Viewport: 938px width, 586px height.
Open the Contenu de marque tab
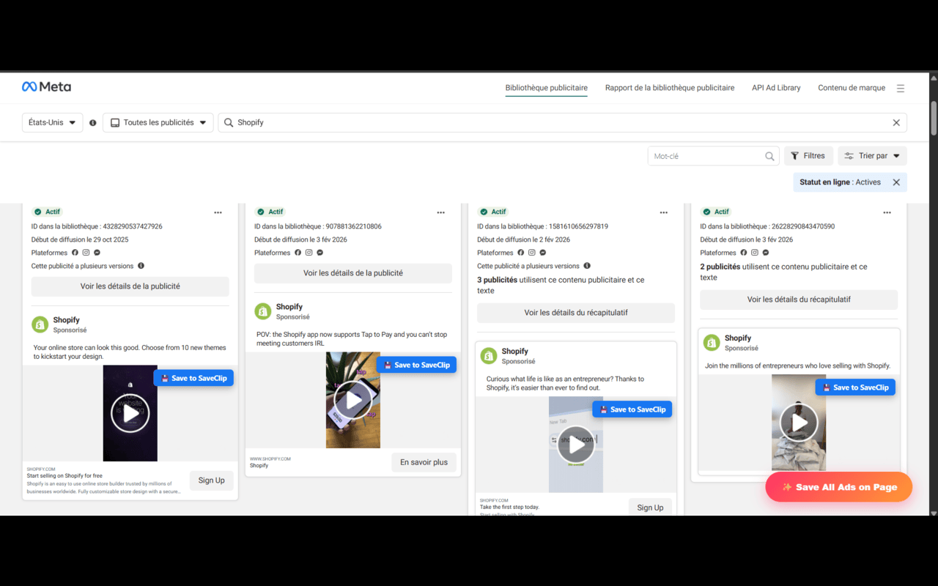pyautogui.click(x=852, y=88)
